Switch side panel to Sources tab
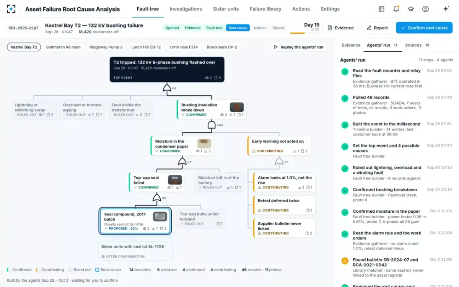This screenshot has width=459, height=287. click(417, 45)
